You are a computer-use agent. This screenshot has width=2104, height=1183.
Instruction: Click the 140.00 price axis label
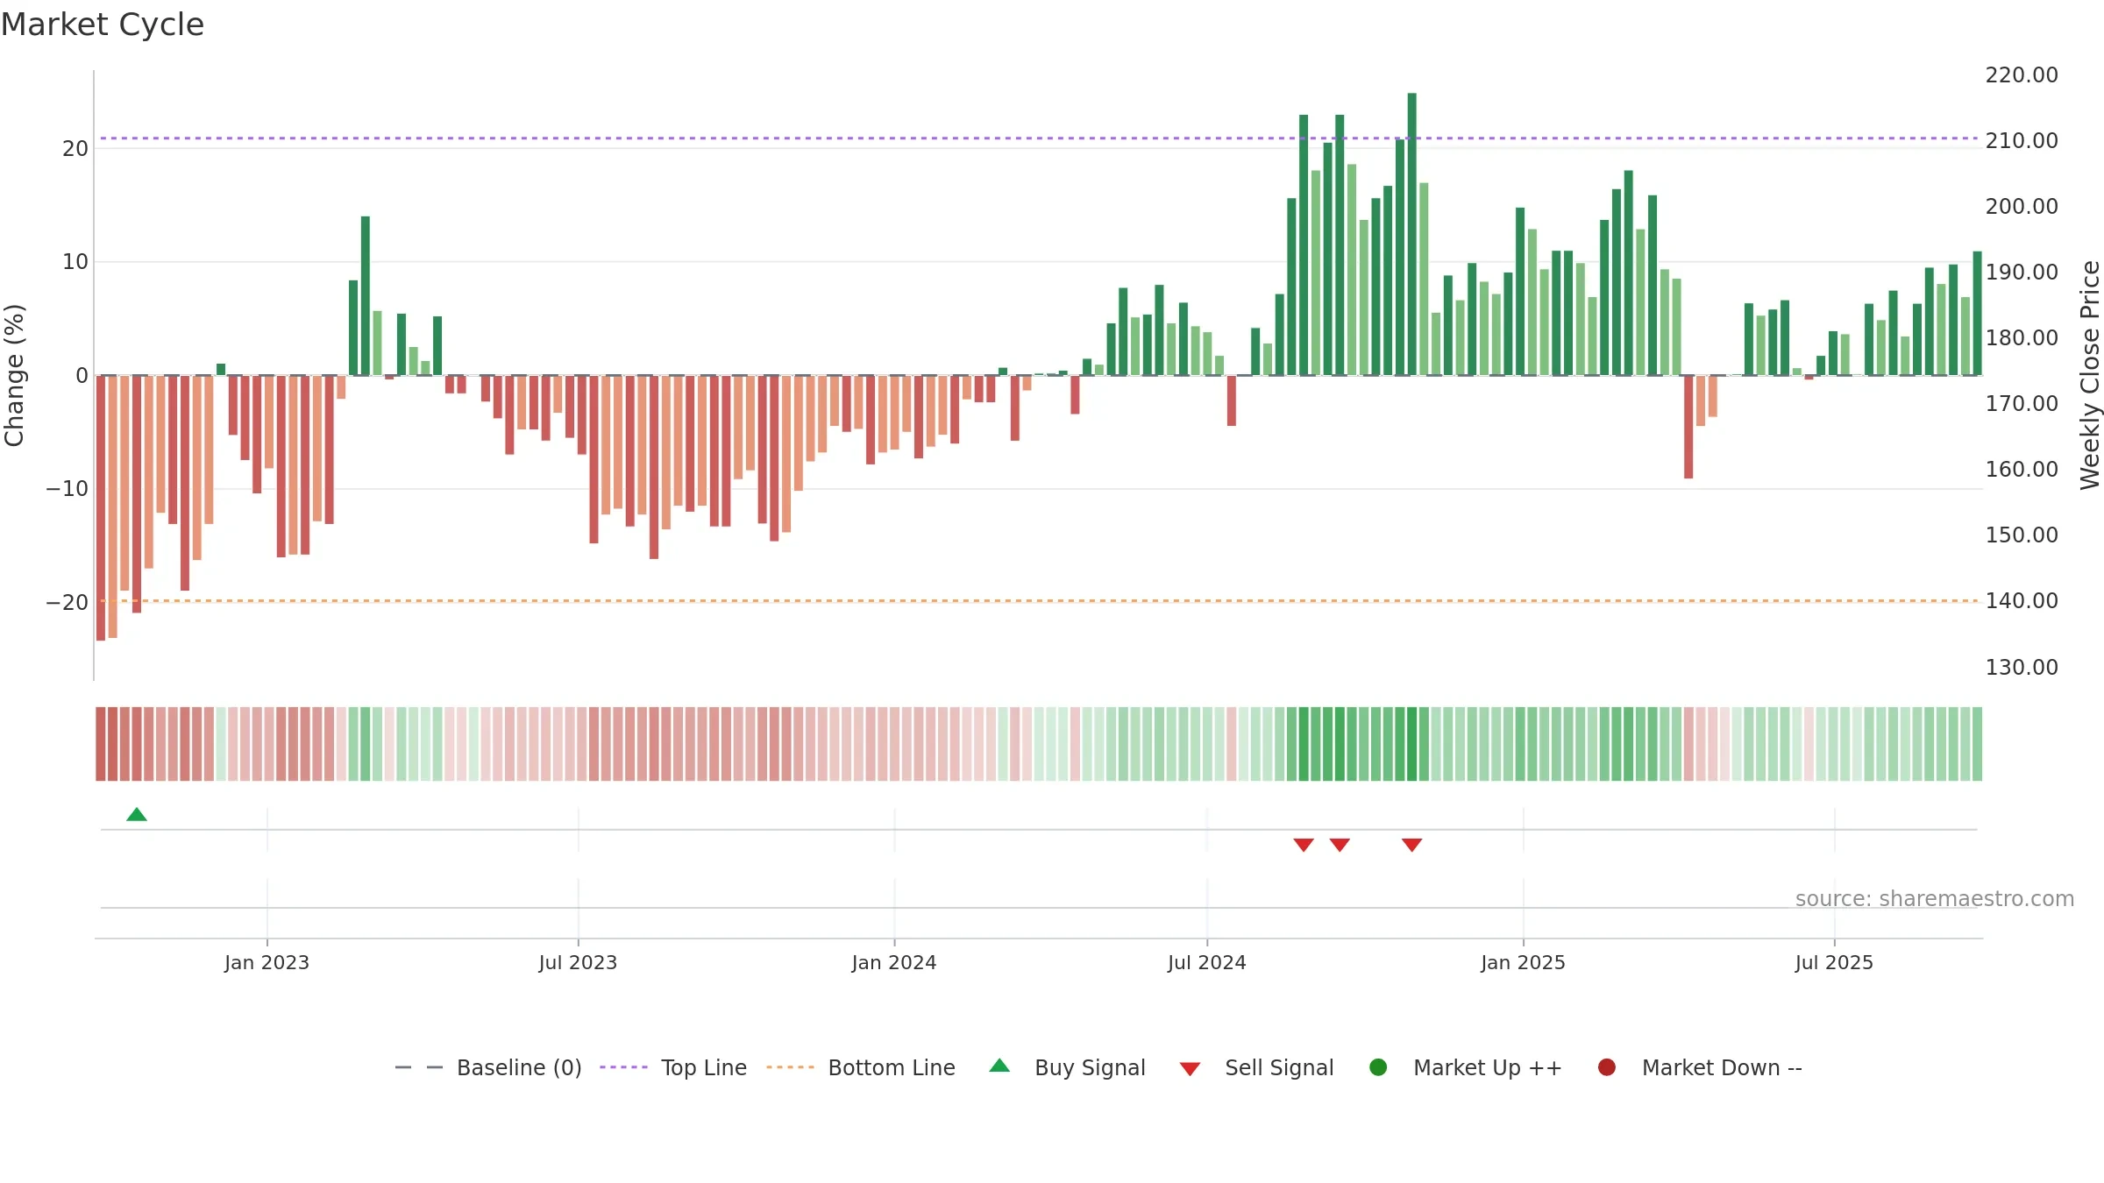coord(2022,601)
